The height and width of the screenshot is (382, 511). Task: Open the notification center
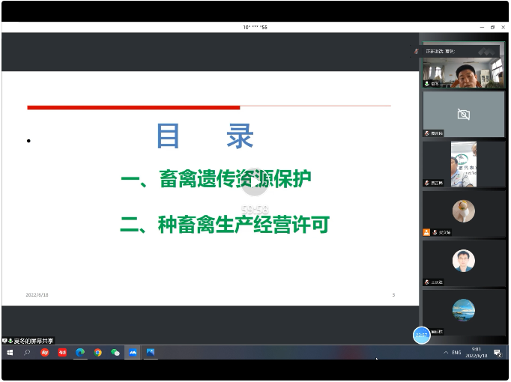(498, 353)
